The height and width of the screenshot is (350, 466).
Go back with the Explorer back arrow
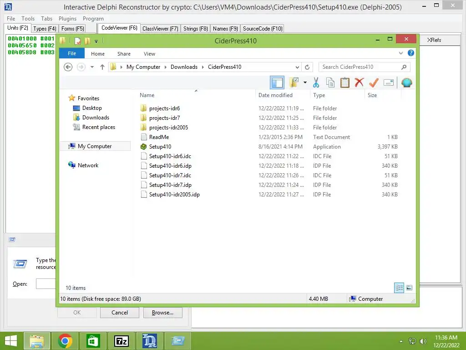tap(68, 67)
